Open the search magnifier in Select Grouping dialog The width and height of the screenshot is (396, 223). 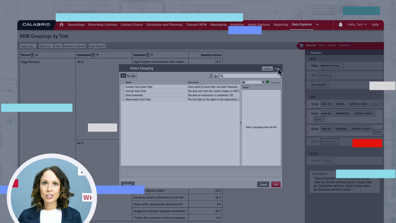[x=221, y=76]
